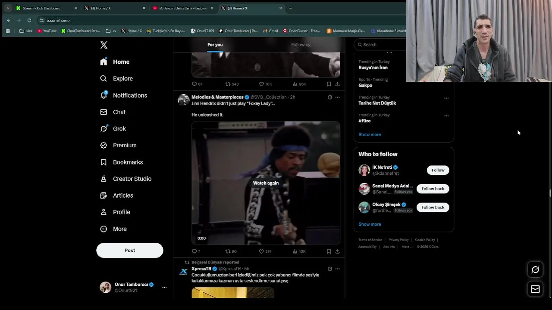The height and width of the screenshot is (310, 552).
Task: Expand footer More options
Action: click(x=407, y=247)
